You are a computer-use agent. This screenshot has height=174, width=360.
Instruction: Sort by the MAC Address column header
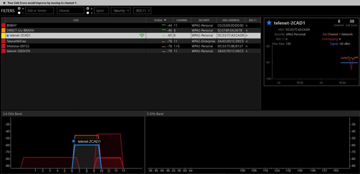point(231,20)
